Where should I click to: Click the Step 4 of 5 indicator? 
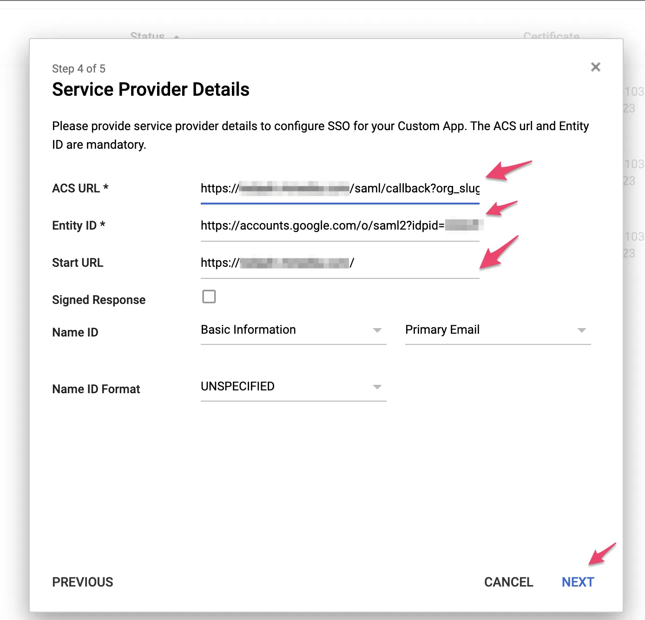tap(79, 69)
